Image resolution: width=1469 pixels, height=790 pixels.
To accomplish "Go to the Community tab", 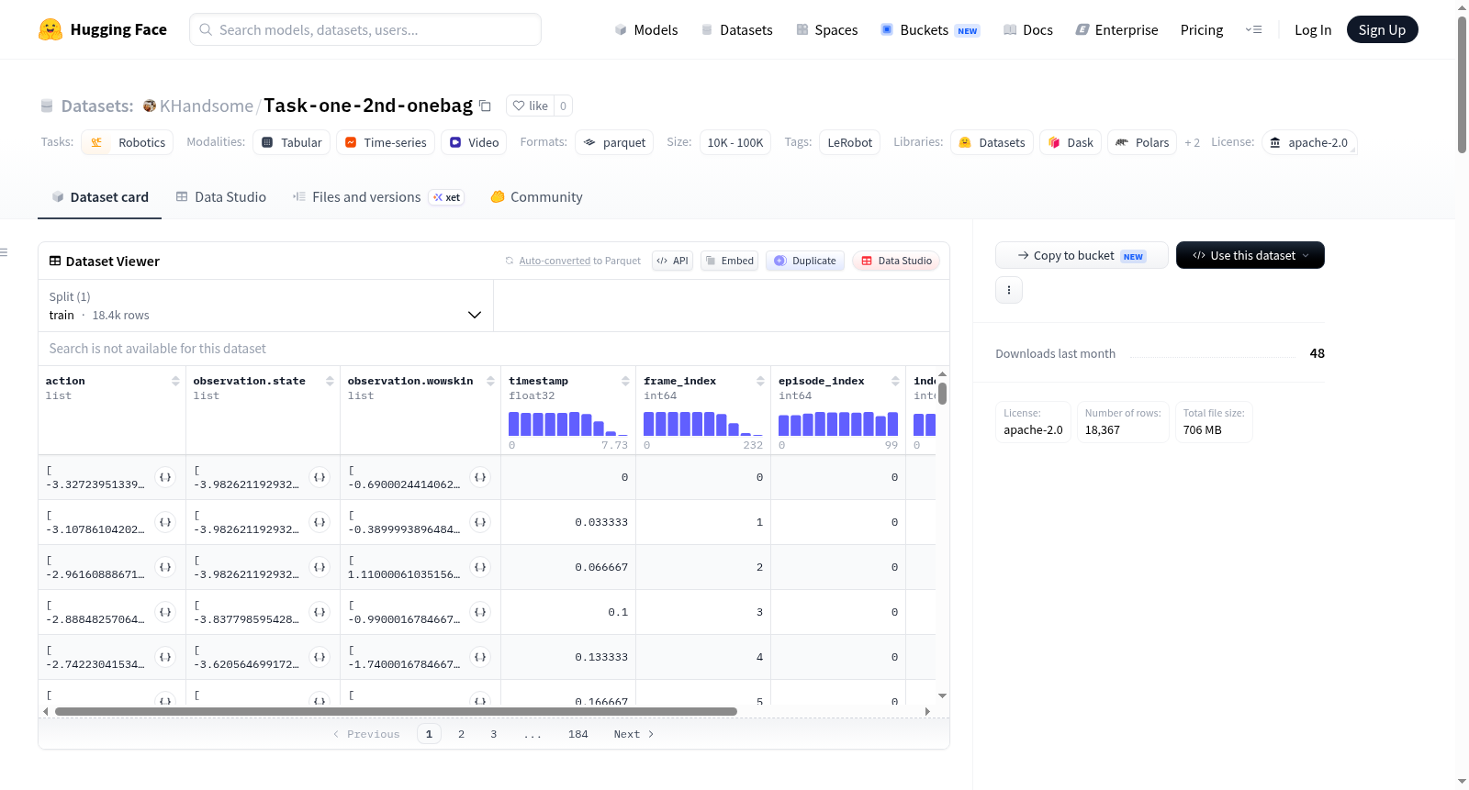I will [536, 197].
